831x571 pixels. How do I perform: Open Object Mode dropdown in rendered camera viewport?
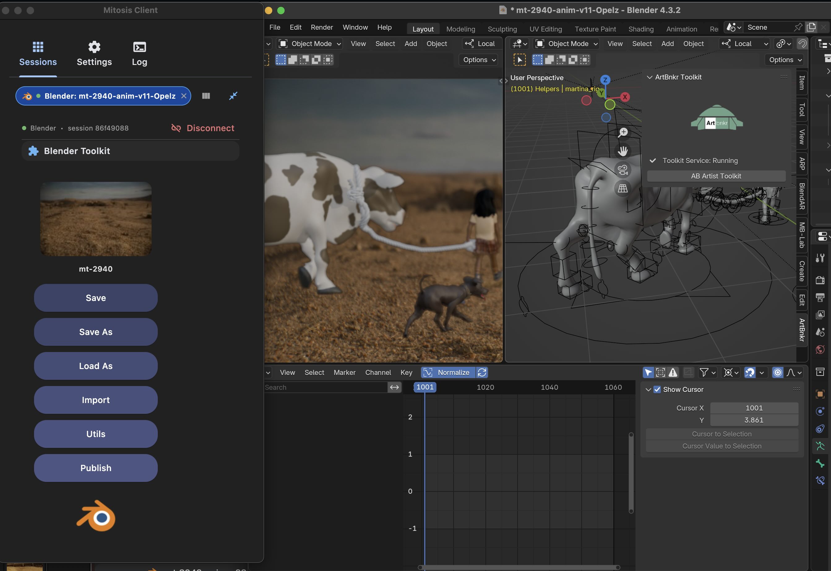point(310,44)
